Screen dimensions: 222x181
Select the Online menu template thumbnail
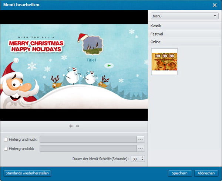[x=164, y=62]
